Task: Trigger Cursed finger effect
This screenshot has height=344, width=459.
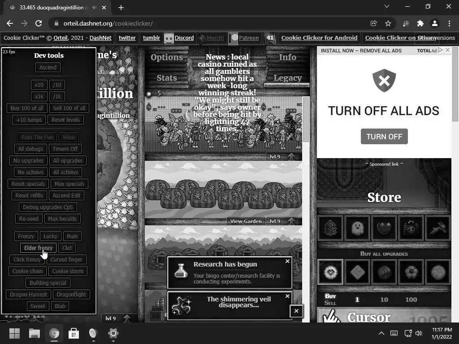Action: click(66, 259)
